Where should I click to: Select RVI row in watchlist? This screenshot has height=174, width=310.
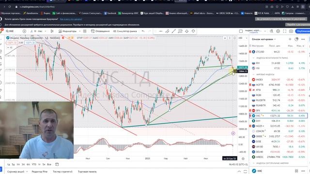tap(279, 63)
